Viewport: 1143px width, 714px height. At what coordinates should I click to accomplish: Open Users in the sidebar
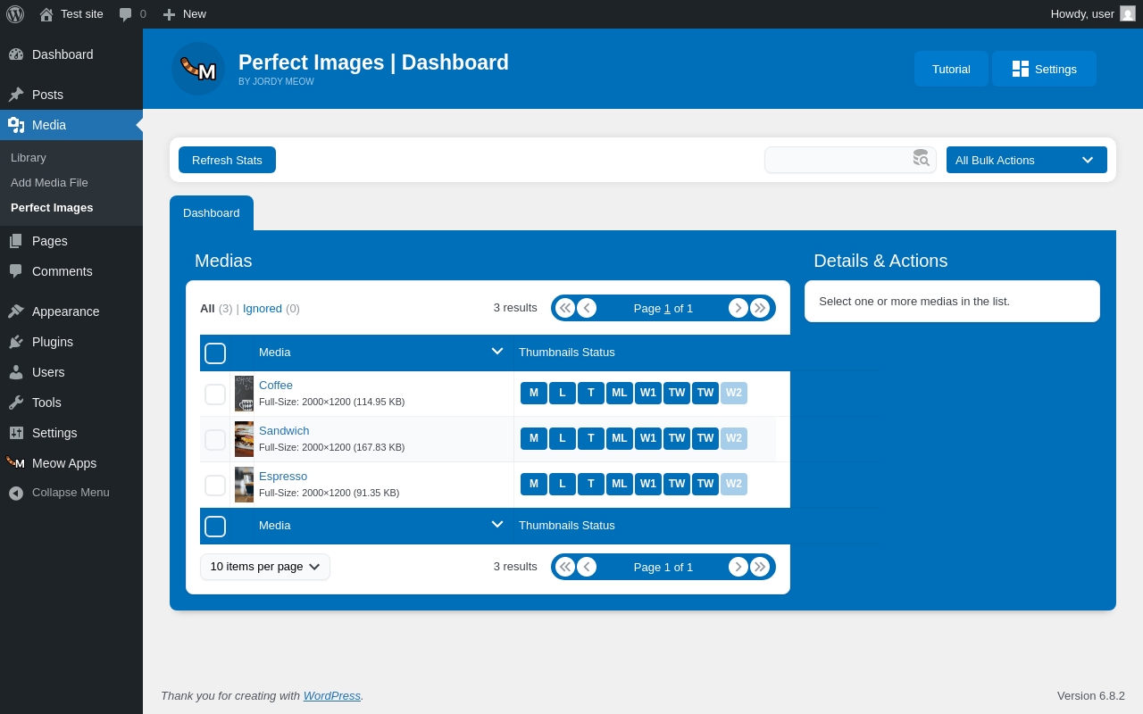pos(71,372)
